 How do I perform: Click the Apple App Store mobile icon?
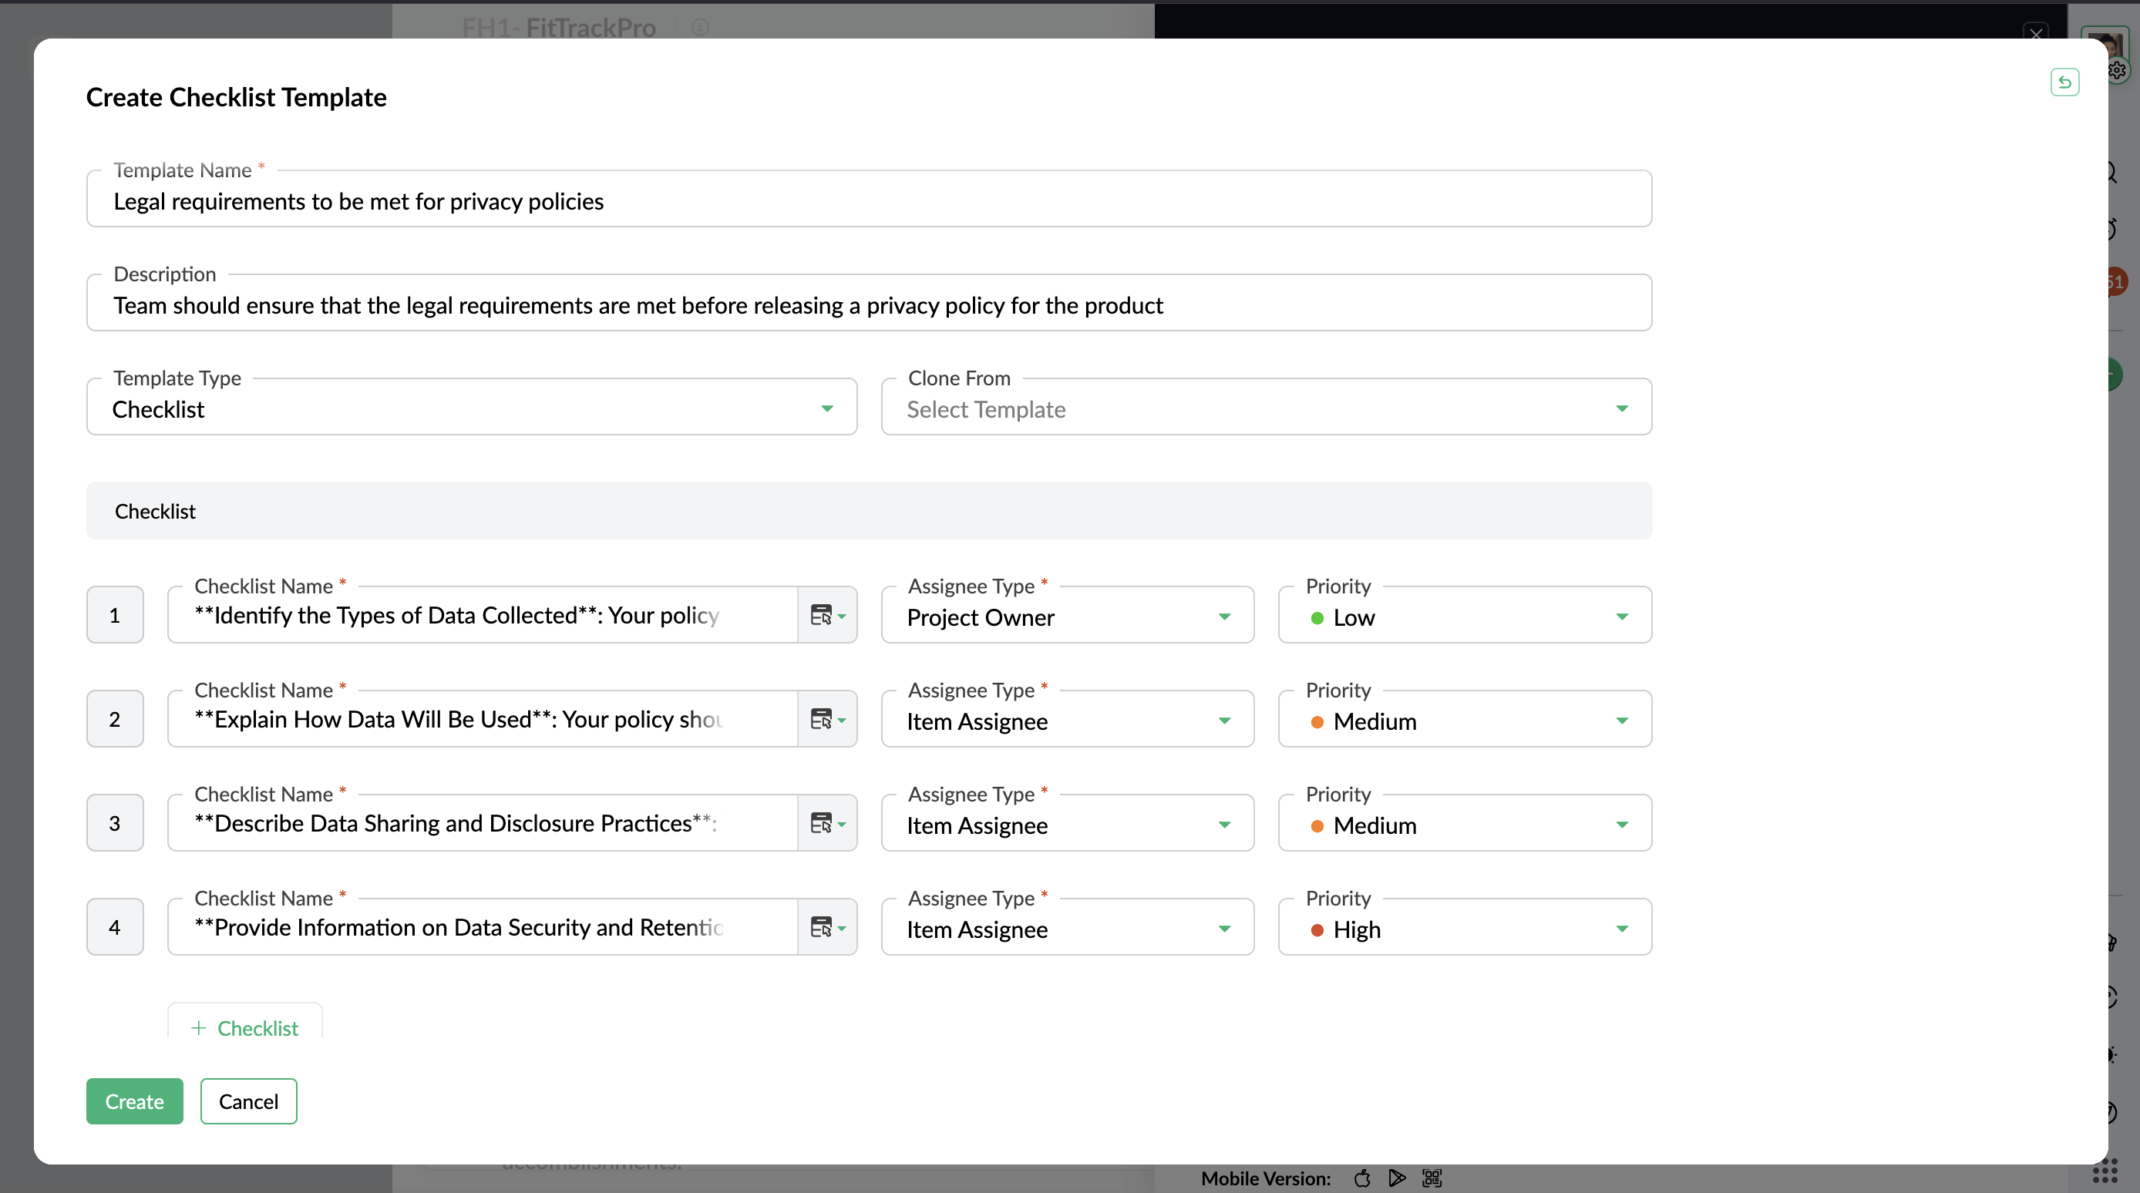[x=1361, y=1178]
